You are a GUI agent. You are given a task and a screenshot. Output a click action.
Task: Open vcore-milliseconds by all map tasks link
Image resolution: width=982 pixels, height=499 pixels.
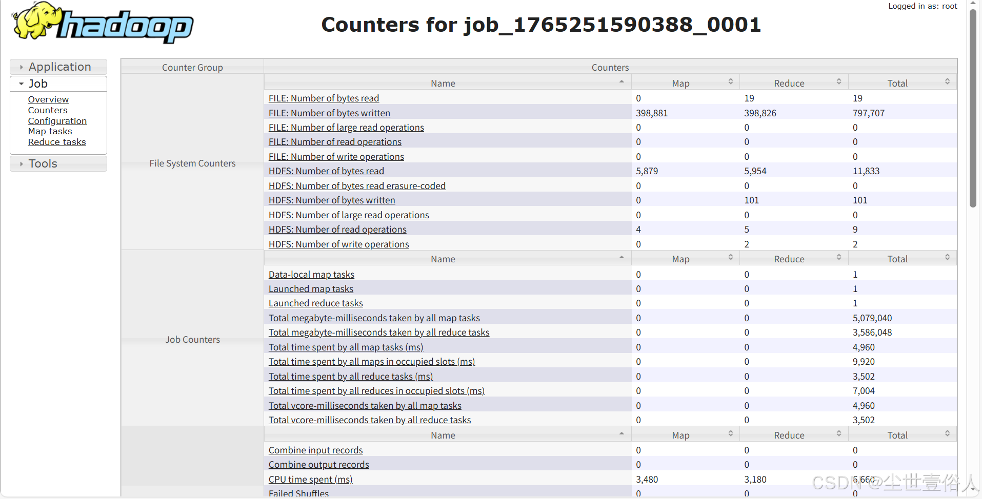tap(365, 406)
